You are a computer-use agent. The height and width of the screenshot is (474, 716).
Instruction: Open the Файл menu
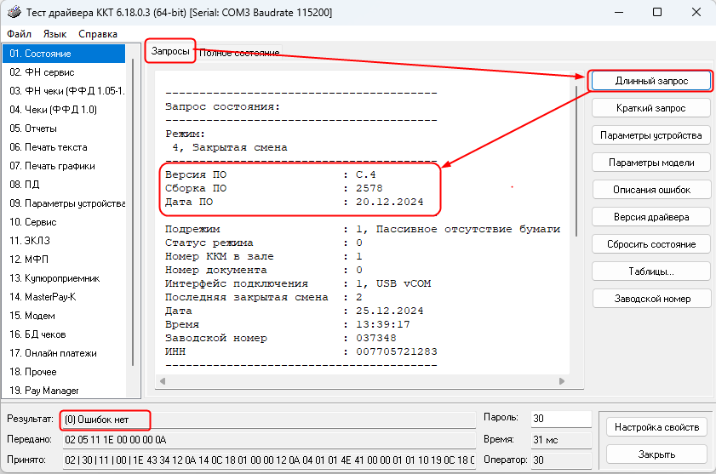19,34
